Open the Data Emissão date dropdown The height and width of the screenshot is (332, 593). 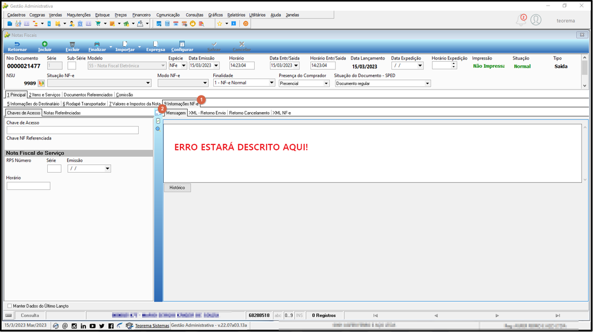[216, 66]
